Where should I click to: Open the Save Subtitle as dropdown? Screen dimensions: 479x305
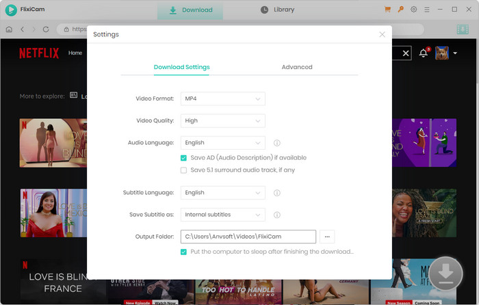(x=222, y=215)
